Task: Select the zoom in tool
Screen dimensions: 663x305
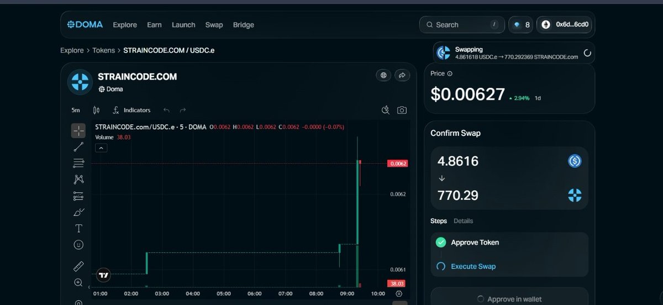Action: click(x=78, y=283)
